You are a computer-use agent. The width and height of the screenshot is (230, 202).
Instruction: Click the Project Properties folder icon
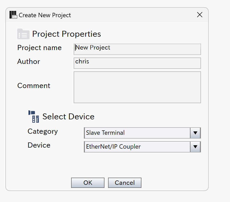coord(23,34)
